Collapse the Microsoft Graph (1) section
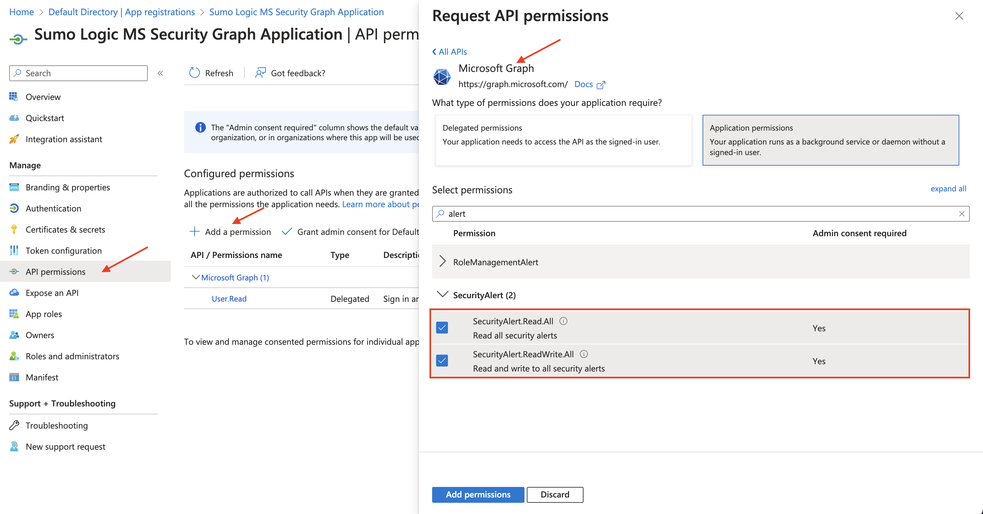Viewport: 983px width, 514px height. 196,277
